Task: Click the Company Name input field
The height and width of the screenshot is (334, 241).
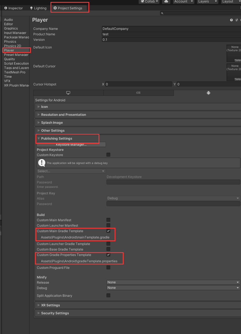Action: (x=171, y=28)
